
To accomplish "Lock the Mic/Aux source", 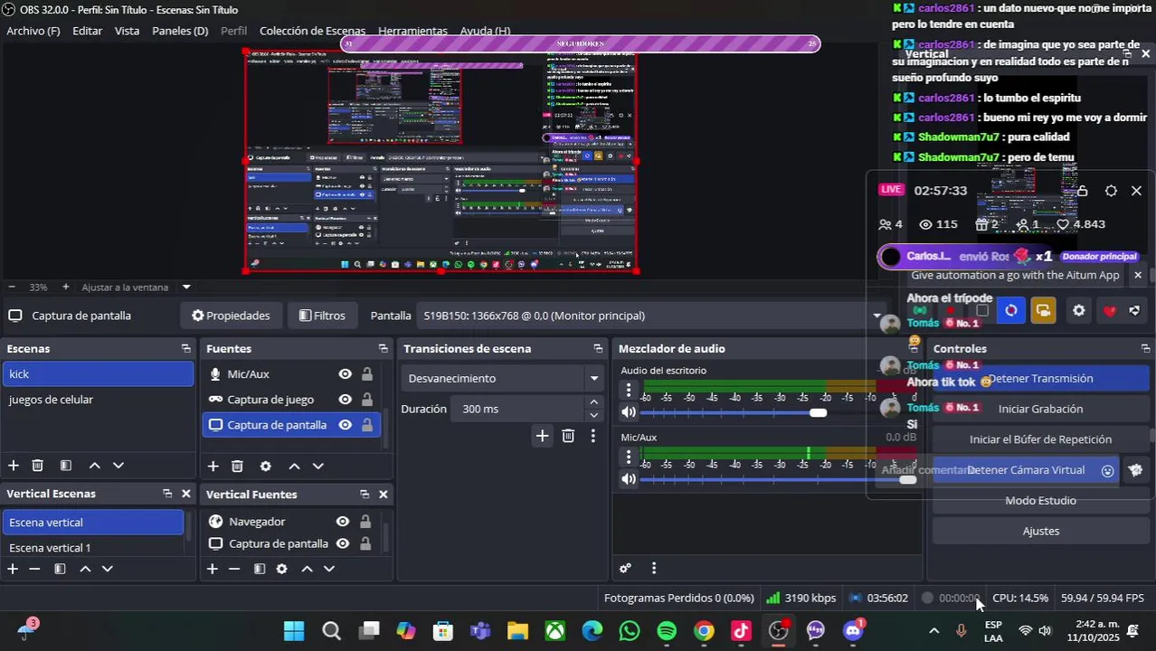I will point(367,373).
